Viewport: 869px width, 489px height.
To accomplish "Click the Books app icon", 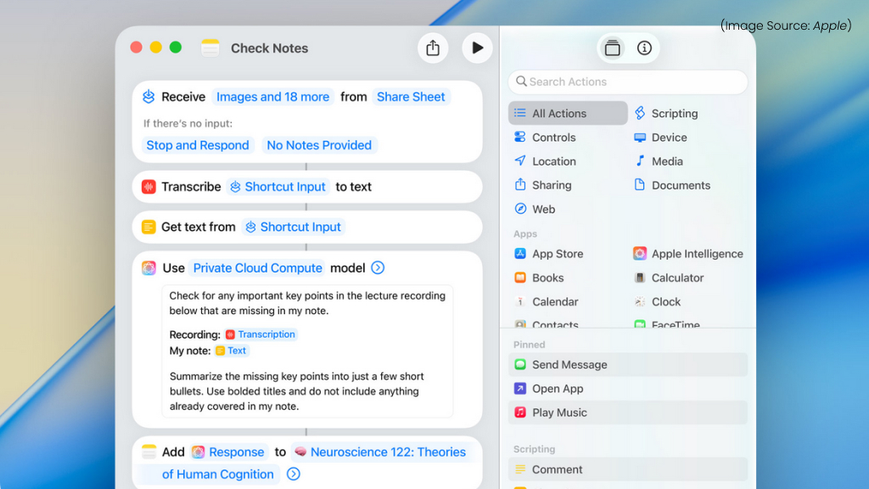I will tap(520, 278).
